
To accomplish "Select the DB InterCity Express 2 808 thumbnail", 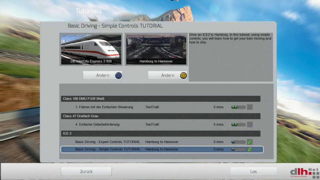I will [x=91, y=49].
